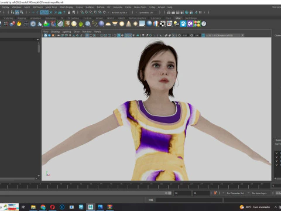Viewport: 281px width, 211px height.
Task: Click the time slider ruler
Action: tap(135, 186)
